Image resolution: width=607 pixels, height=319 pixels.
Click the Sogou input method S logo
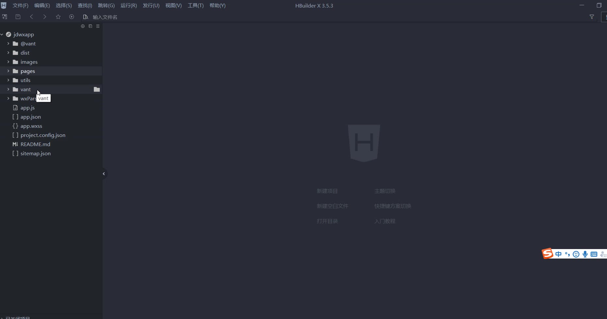(548, 253)
